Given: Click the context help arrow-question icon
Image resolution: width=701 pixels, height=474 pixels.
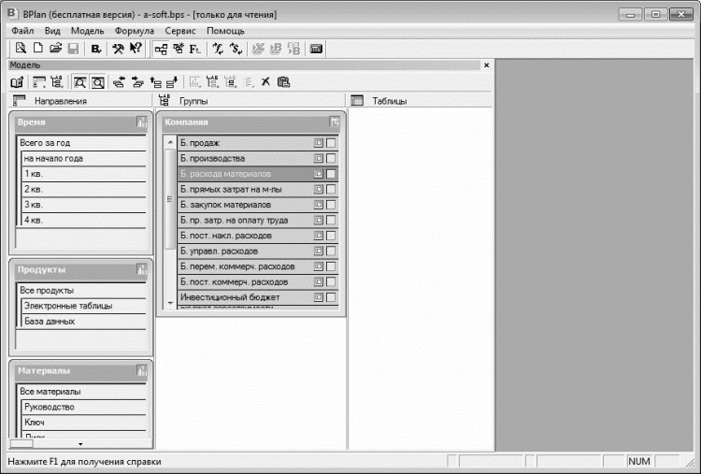Looking at the screenshot, I should tap(136, 49).
